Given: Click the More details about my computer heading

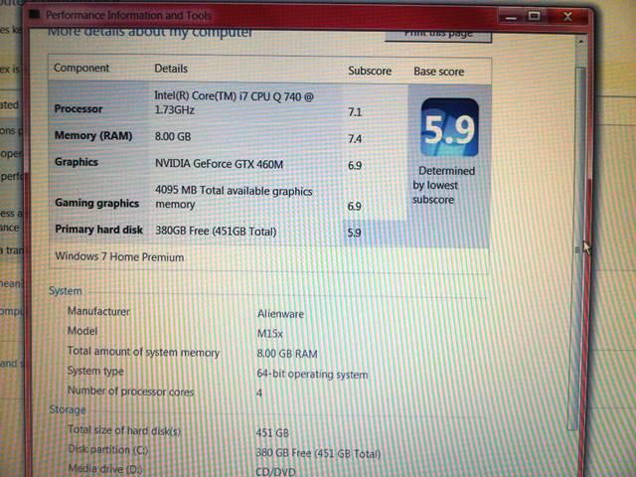Looking at the screenshot, I should point(150,32).
